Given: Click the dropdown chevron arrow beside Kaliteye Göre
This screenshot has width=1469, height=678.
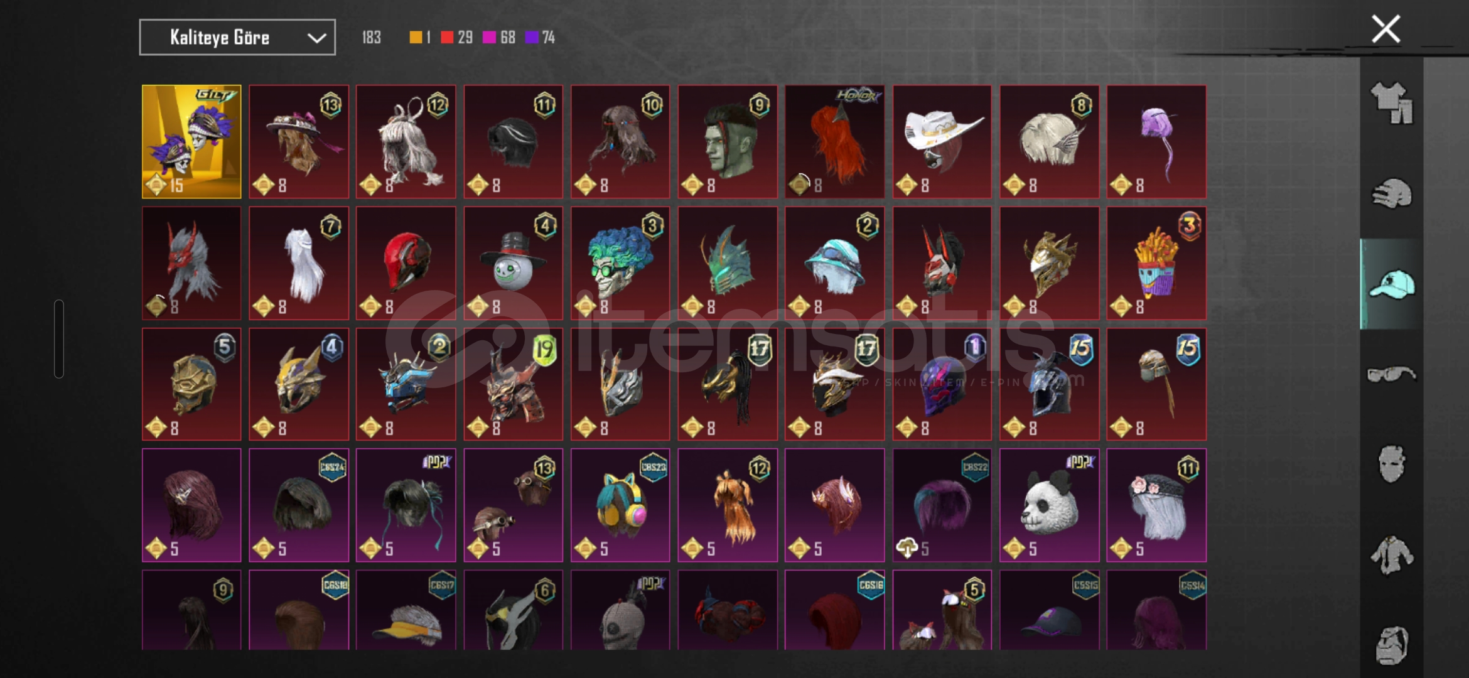Looking at the screenshot, I should coord(316,38).
